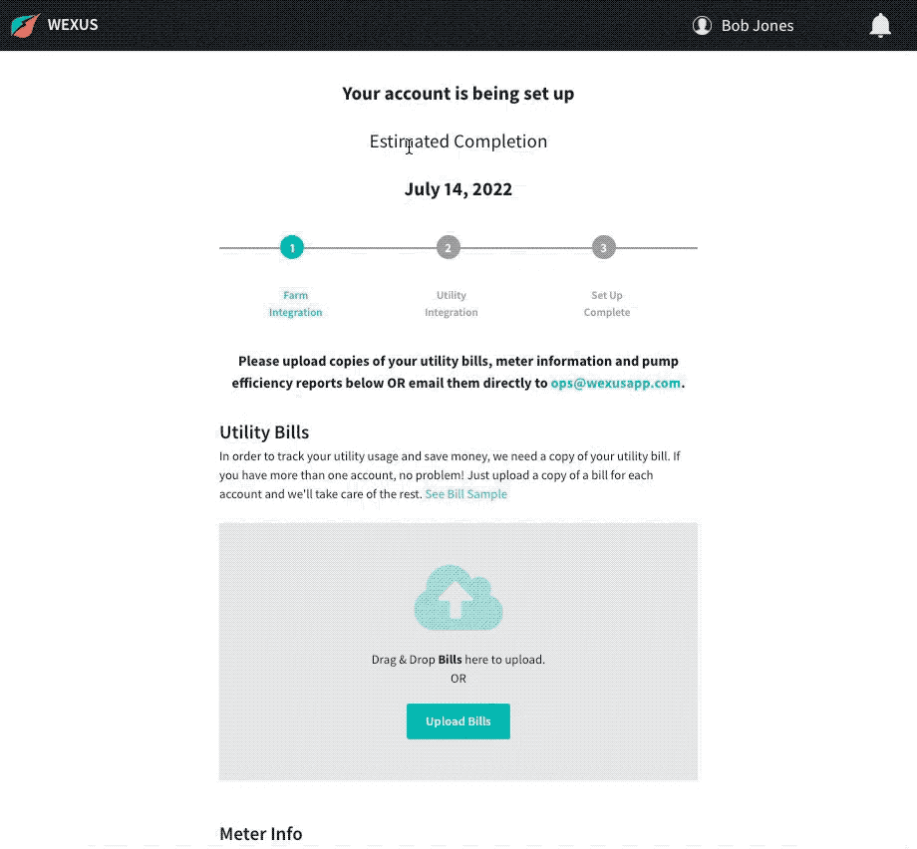Click the Wexus leaf logo icon
This screenshot has height=849, width=917.
pos(25,25)
